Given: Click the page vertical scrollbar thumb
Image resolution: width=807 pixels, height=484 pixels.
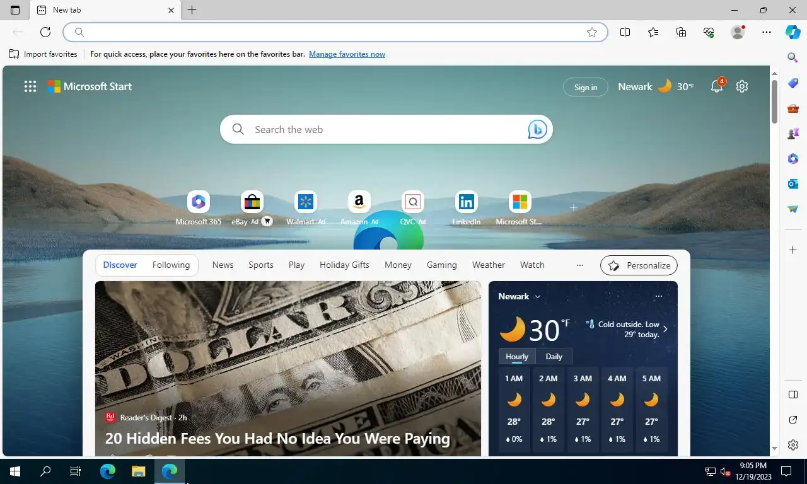Looking at the screenshot, I should pos(775,101).
